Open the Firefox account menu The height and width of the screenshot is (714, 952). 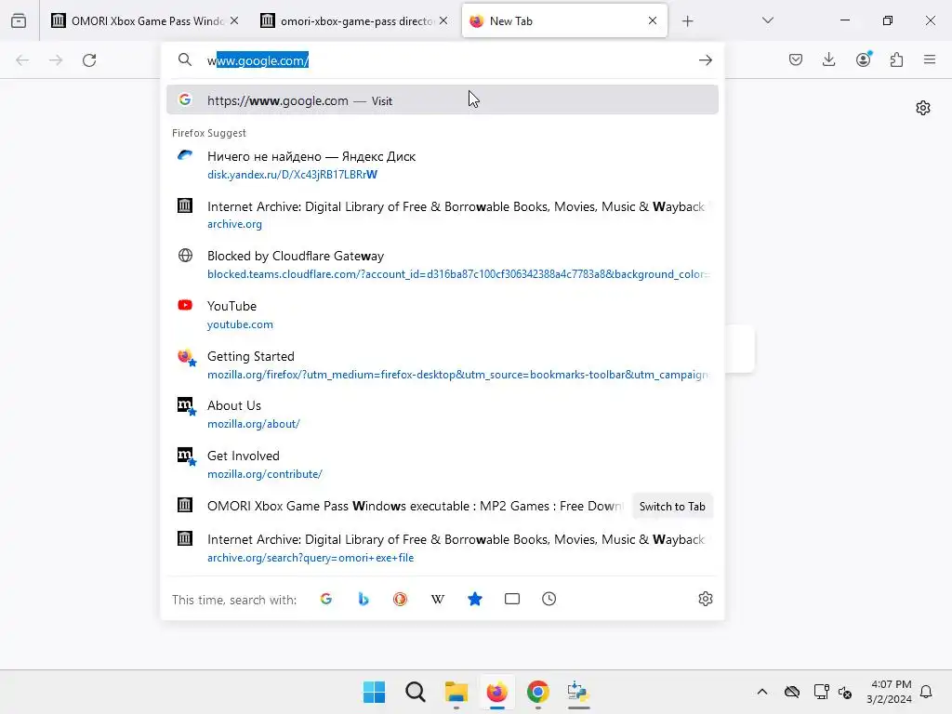click(x=863, y=59)
